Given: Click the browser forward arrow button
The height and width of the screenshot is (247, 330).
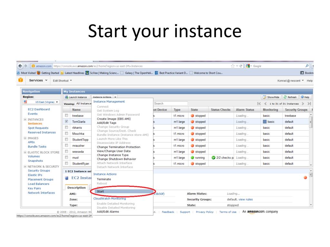Looking at the screenshot, I should (x=26, y=66).
